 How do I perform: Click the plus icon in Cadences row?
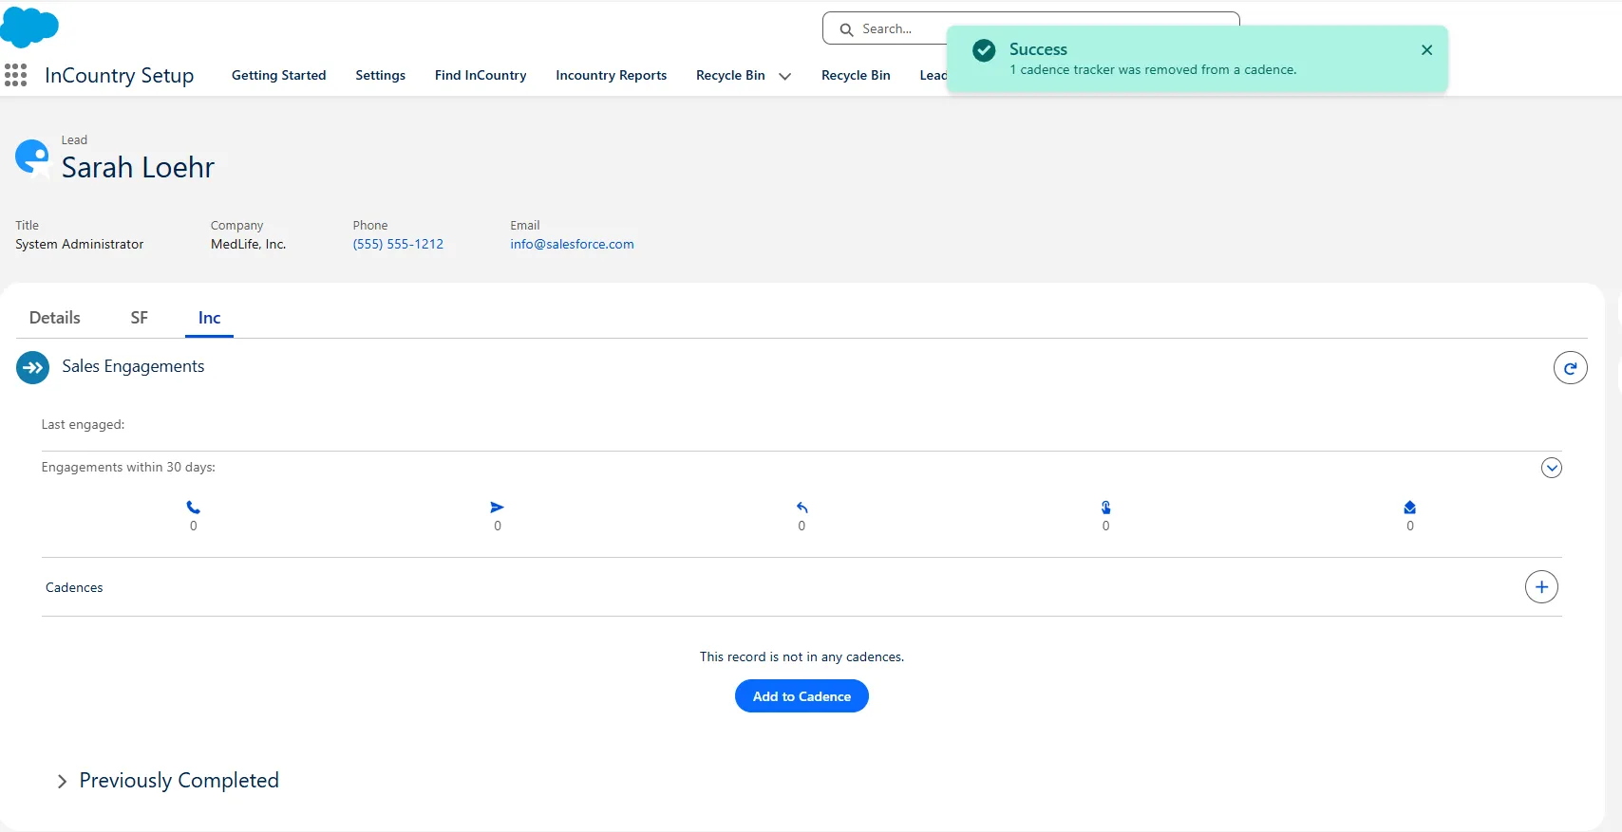click(1540, 587)
